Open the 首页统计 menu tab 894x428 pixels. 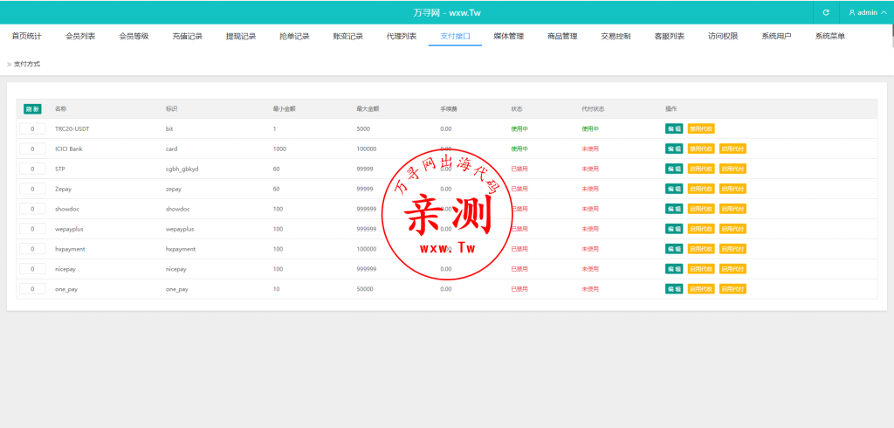pos(27,36)
